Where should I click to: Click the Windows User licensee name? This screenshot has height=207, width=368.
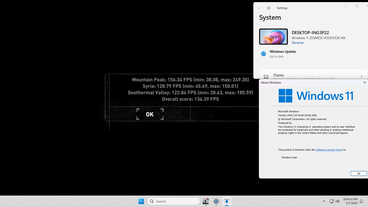289,158
